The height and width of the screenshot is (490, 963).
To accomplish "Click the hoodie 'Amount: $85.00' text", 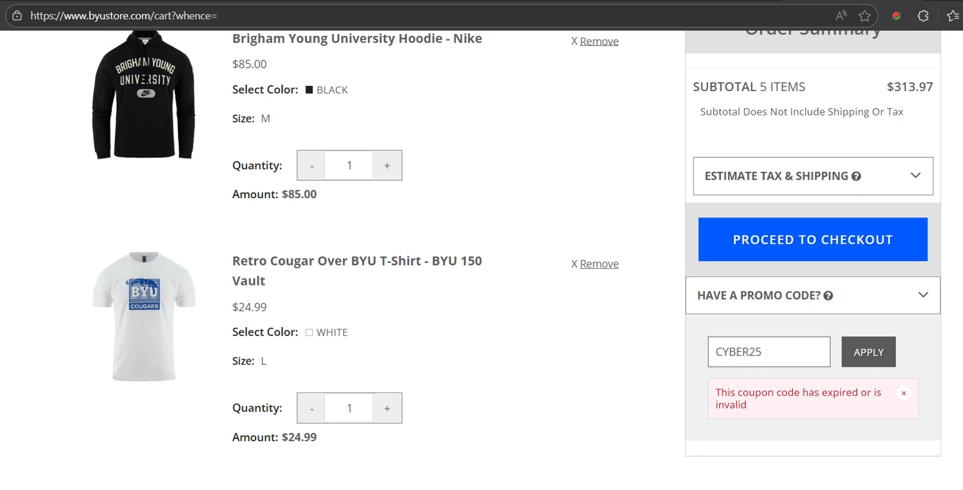I will click(274, 194).
